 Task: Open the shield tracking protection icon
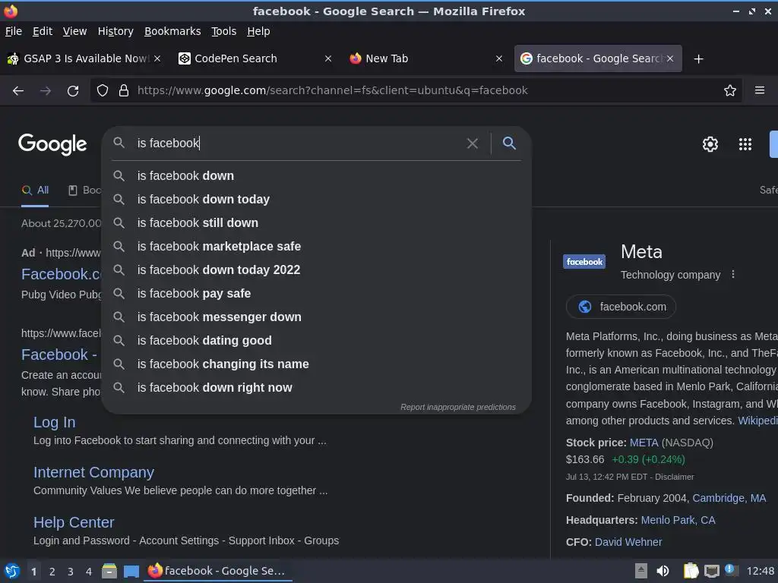click(x=103, y=90)
